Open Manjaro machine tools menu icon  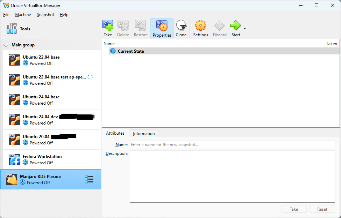coord(89,179)
